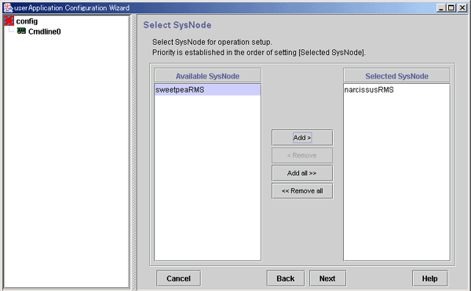This screenshot has height=291, width=471.
Task: Cancel the configuration wizard
Action: [x=178, y=278]
